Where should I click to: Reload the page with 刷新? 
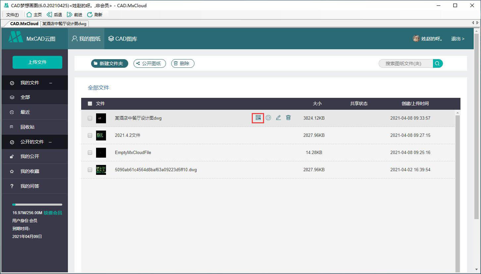(x=95, y=15)
